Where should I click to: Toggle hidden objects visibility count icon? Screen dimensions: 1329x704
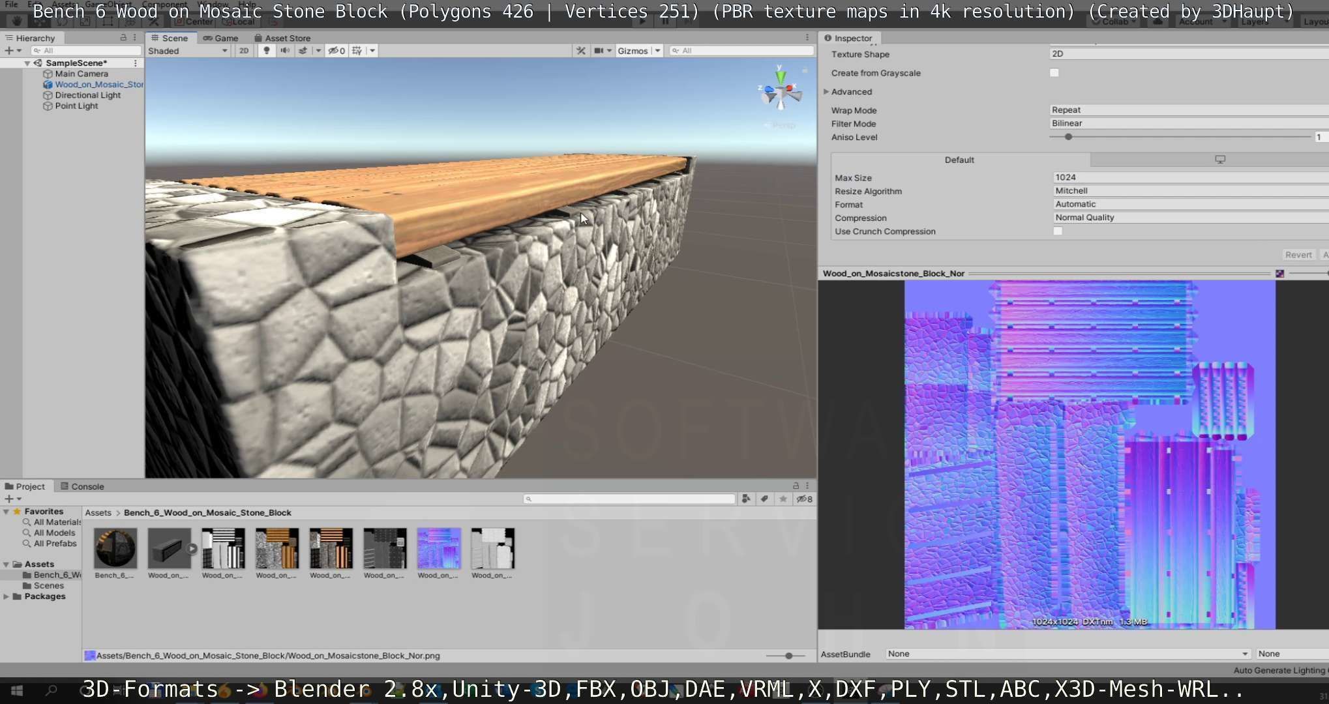point(336,50)
